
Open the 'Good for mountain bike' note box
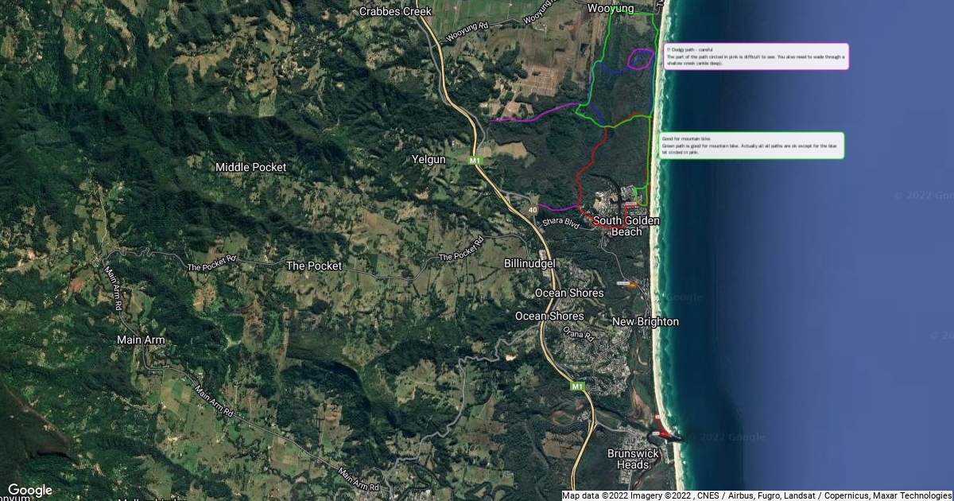point(751,146)
